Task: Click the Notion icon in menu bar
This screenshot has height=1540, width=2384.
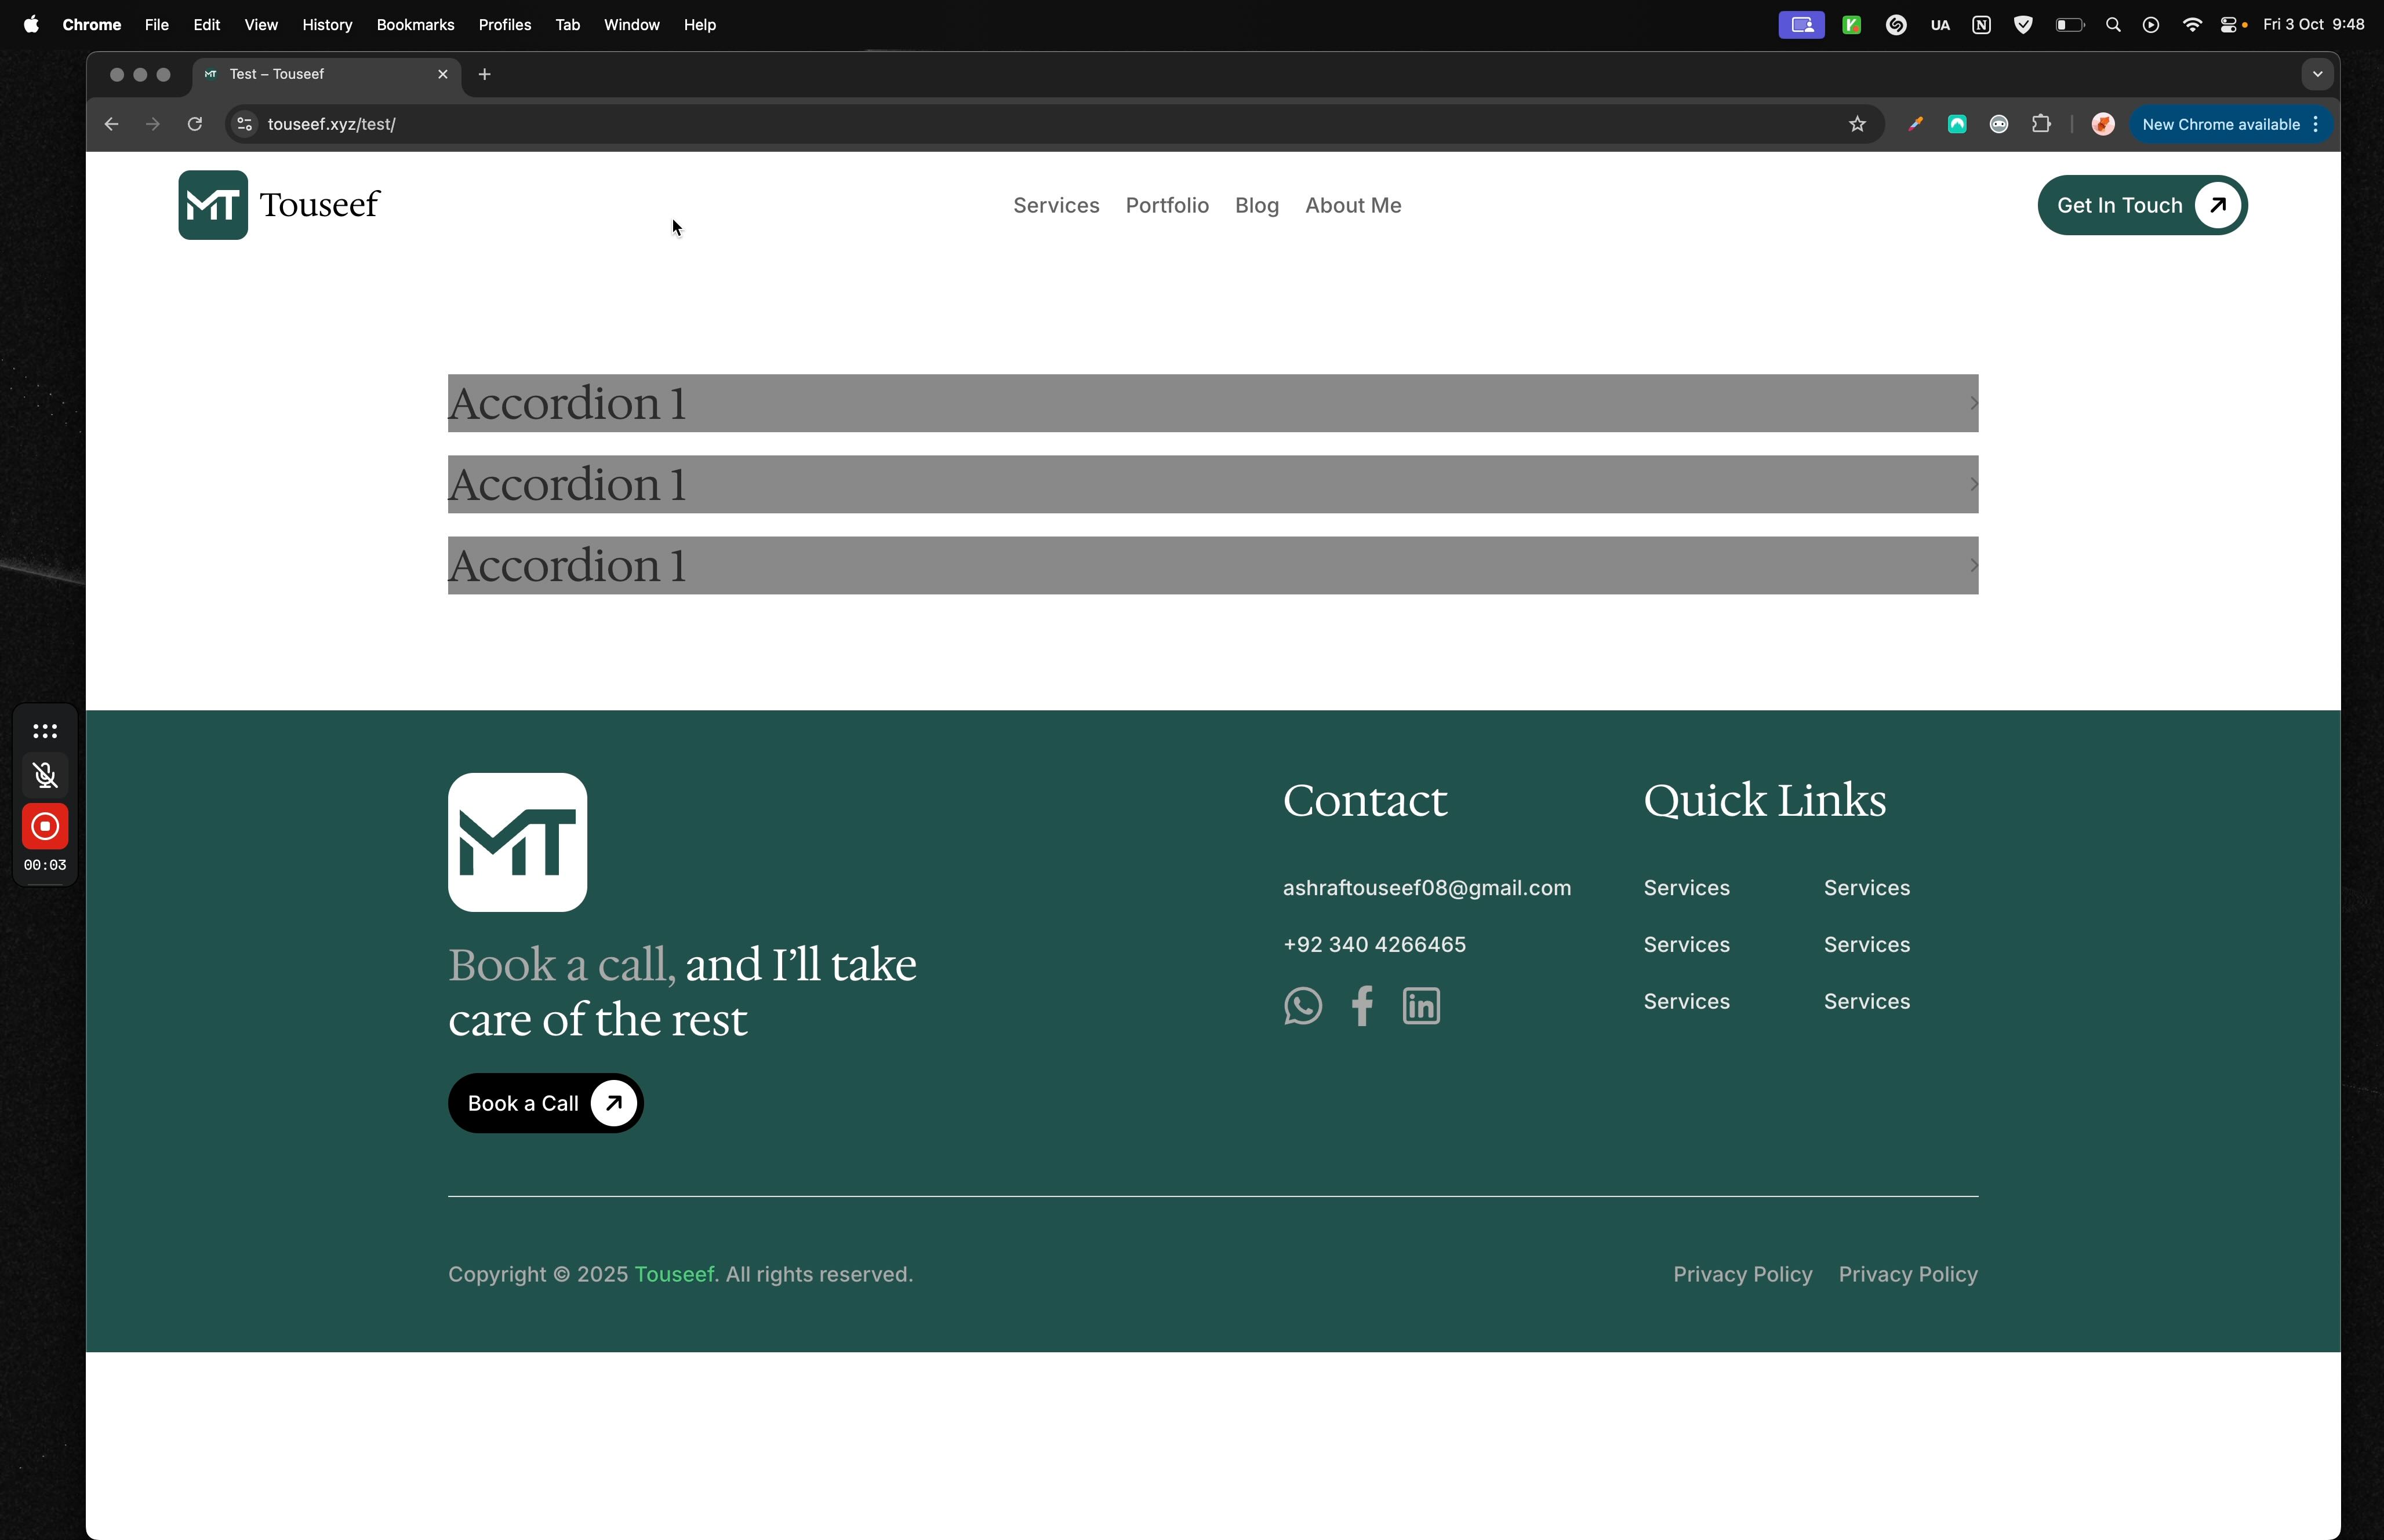Action: pos(1981,25)
